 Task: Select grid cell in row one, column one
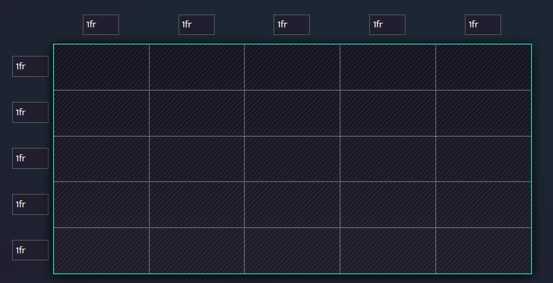click(101, 67)
